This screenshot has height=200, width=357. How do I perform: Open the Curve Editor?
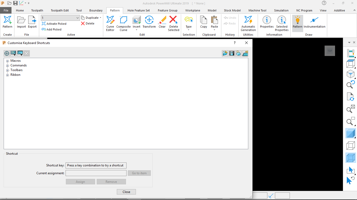(x=110, y=23)
